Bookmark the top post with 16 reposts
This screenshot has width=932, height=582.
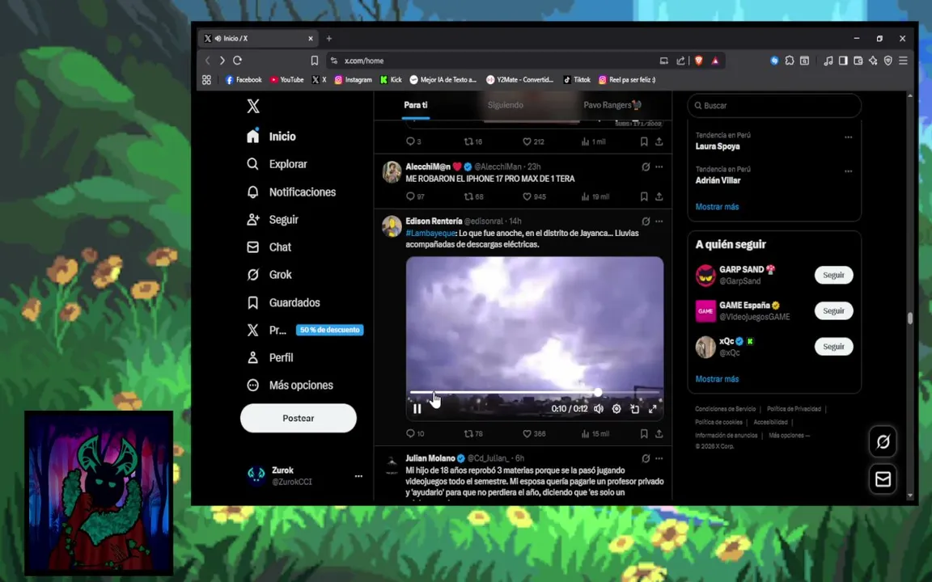click(644, 142)
